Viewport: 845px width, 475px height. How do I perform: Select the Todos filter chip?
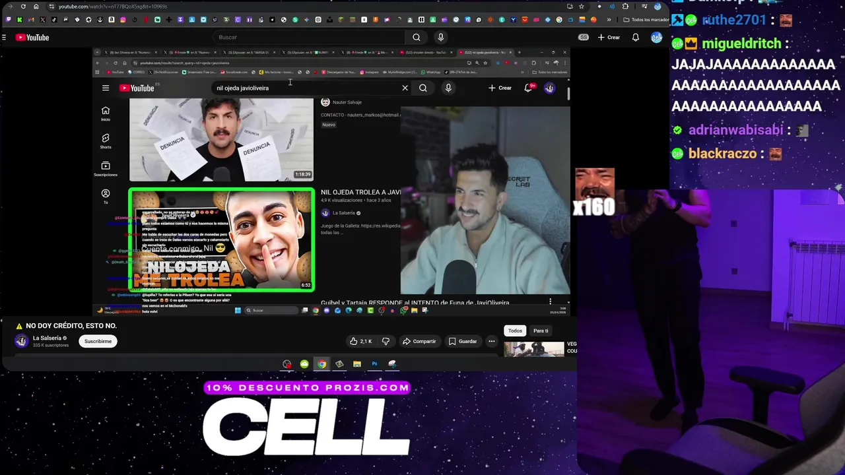tap(515, 331)
